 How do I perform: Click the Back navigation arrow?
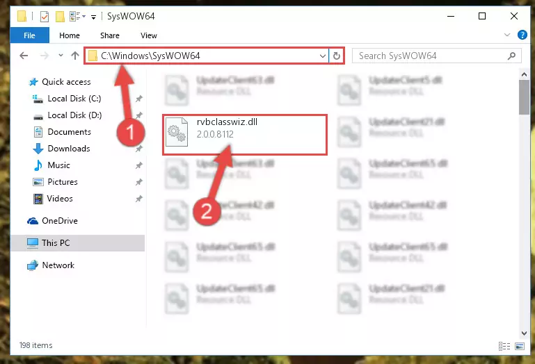pos(24,56)
